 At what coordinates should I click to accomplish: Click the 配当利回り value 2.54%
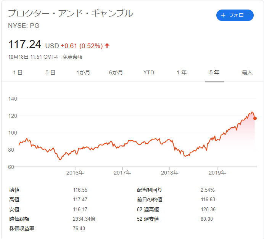(x=208, y=190)
